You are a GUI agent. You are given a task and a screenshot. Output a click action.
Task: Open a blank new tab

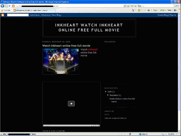[x=58, y=10]
